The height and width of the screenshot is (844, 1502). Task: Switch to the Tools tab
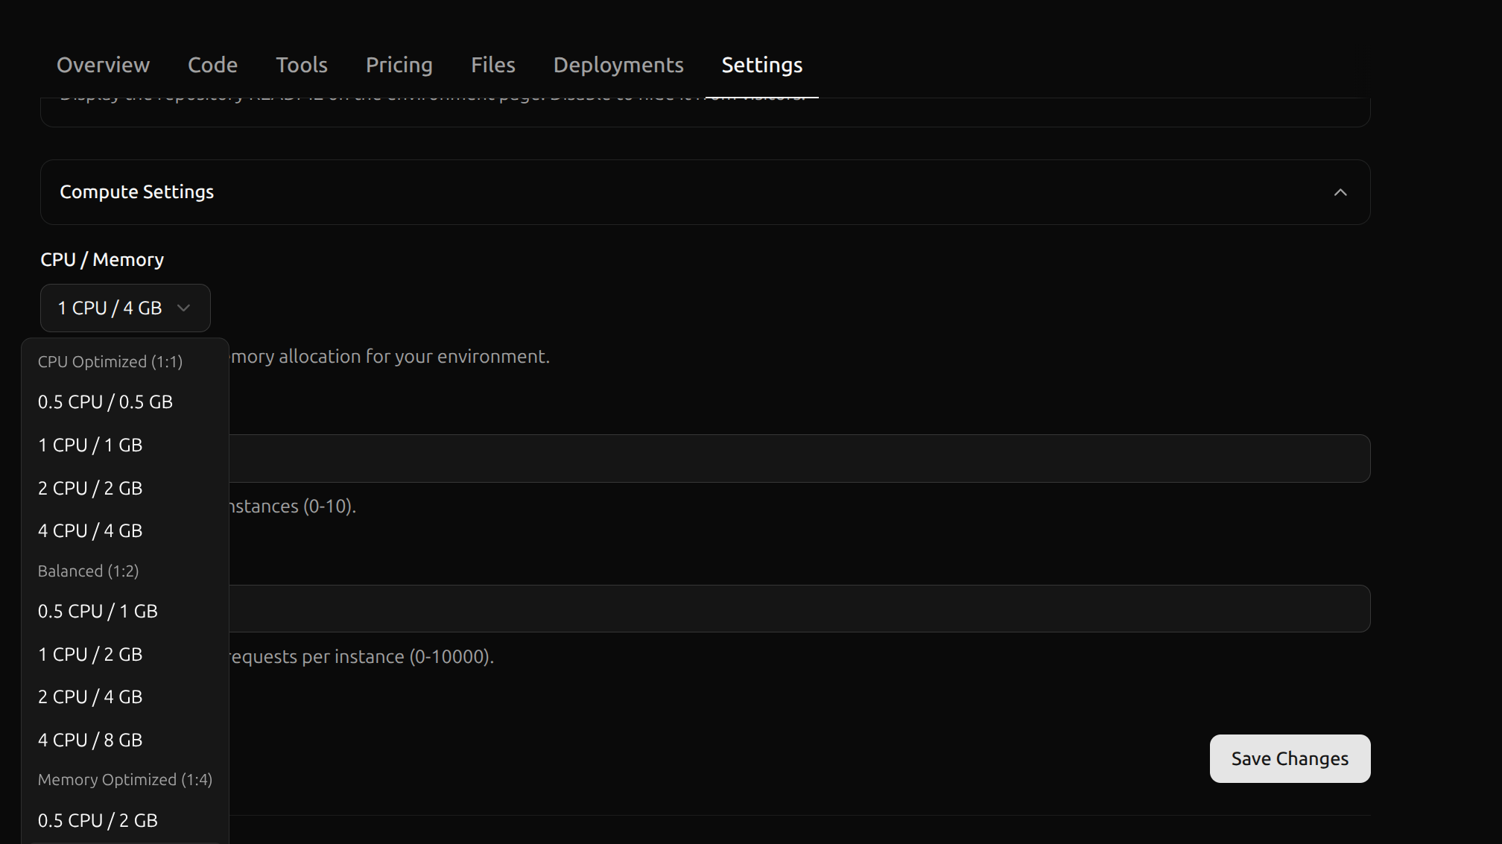click(301, 65)
